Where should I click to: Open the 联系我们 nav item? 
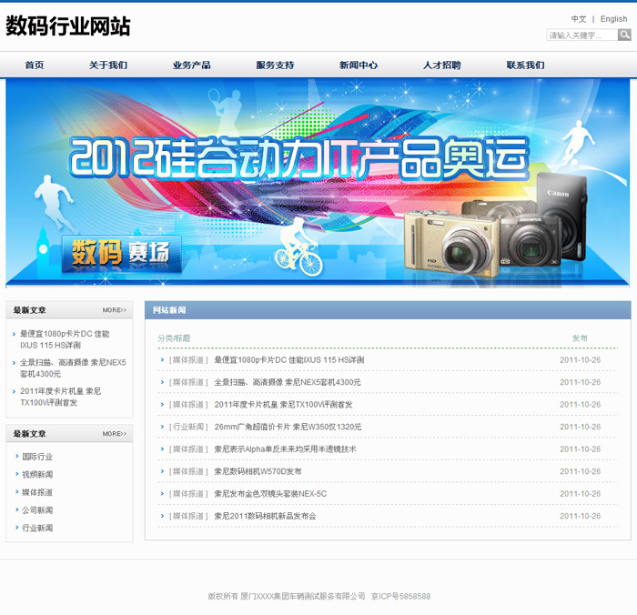tap(525, 65)
